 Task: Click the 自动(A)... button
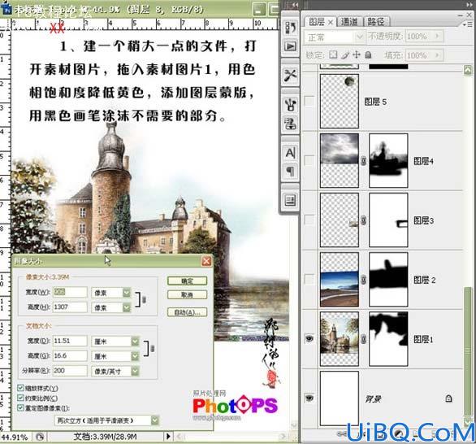tap(187, 312)
